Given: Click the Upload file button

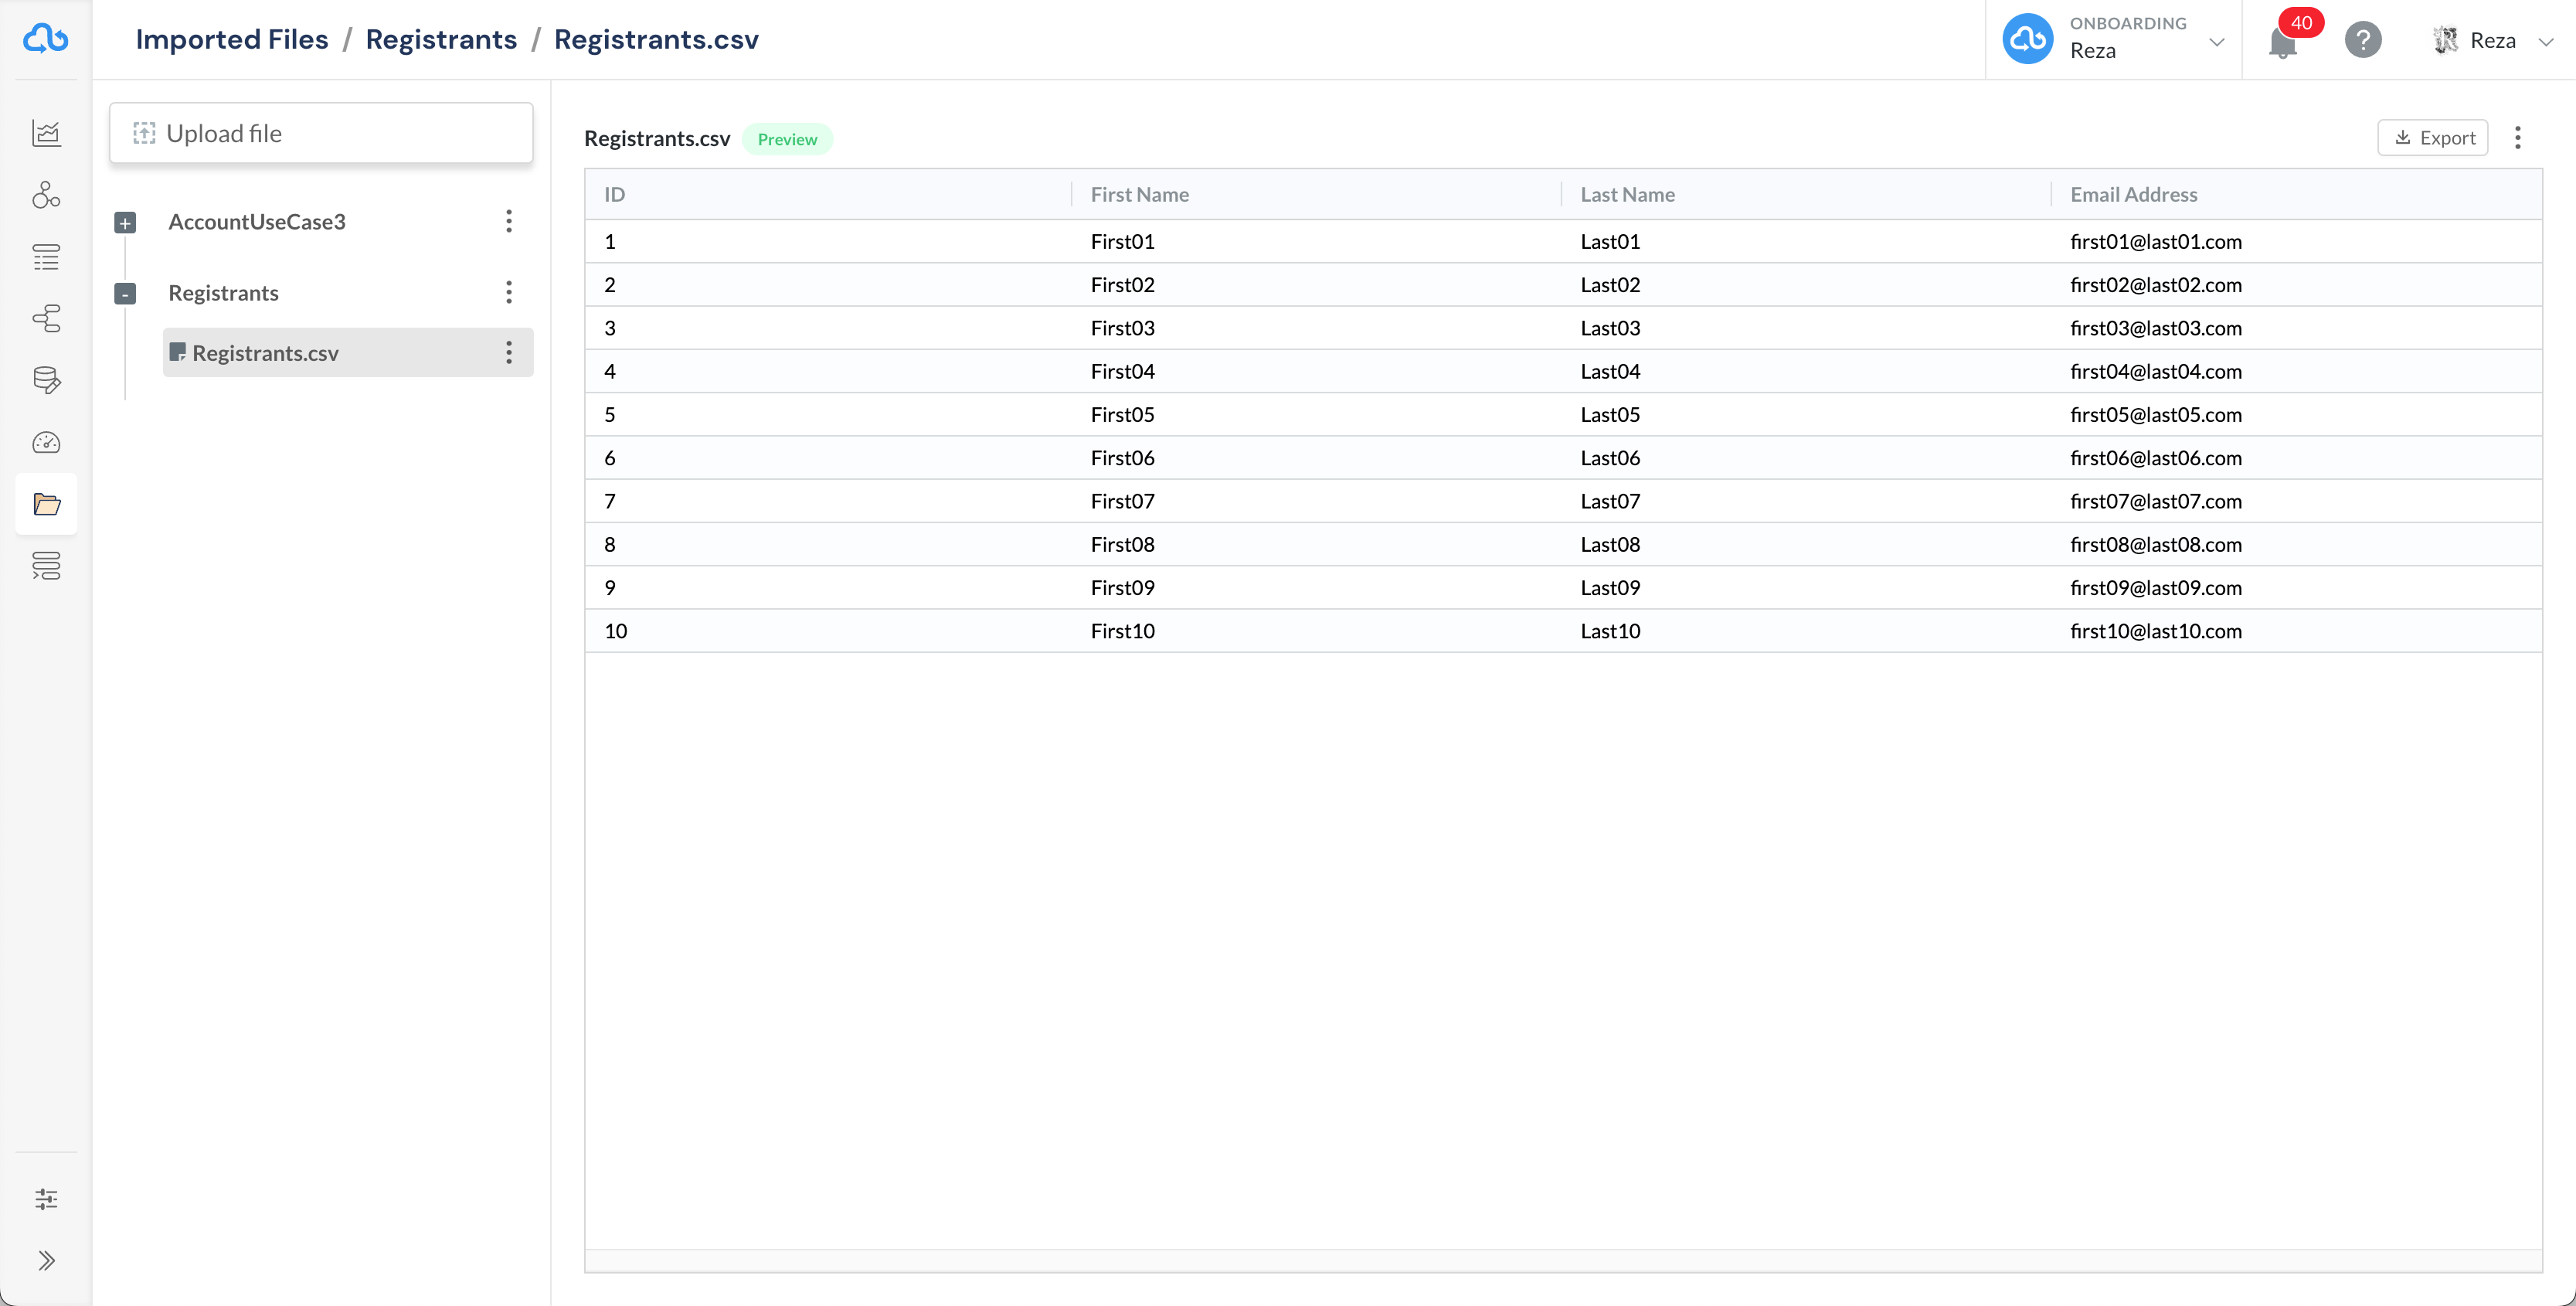Looking at the screenshot, I should pyautogui.click(x=321, y=132).
